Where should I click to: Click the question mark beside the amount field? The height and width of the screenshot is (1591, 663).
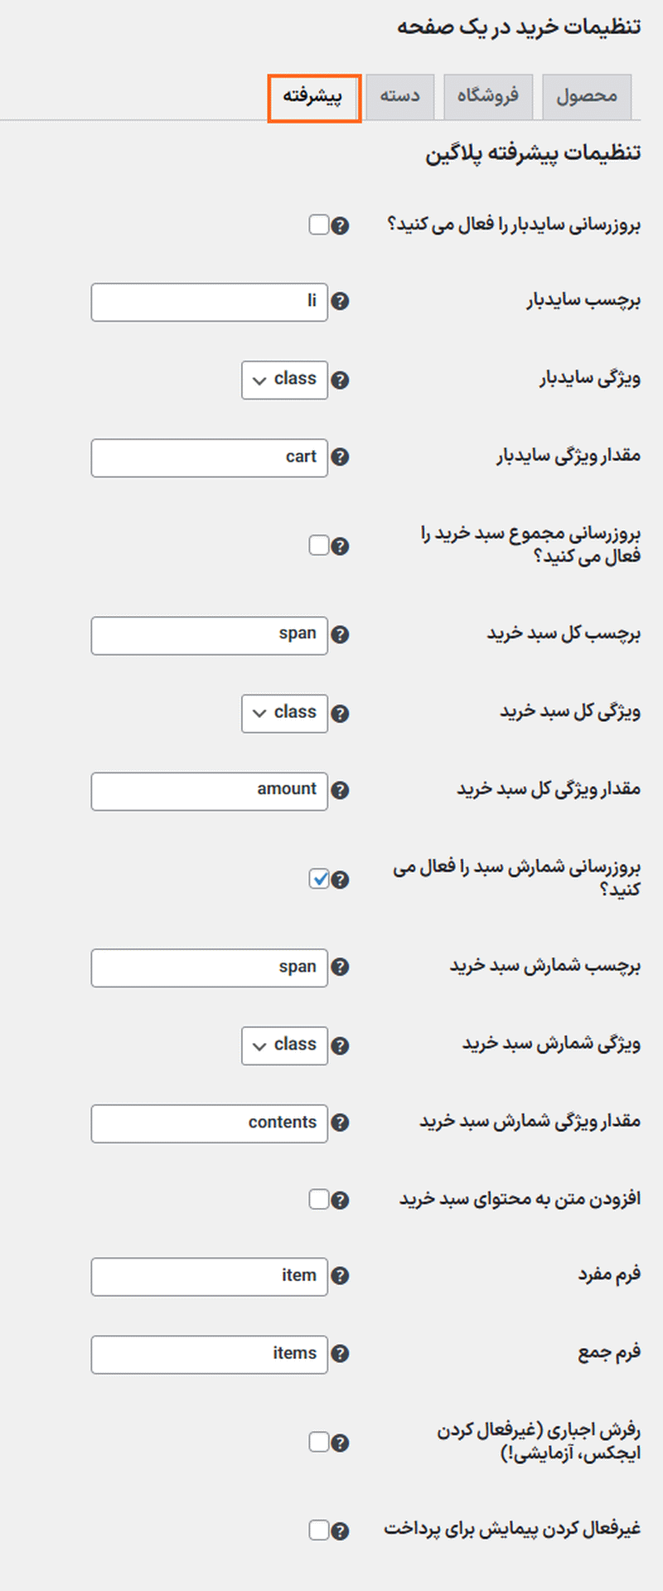pos(339,790)
